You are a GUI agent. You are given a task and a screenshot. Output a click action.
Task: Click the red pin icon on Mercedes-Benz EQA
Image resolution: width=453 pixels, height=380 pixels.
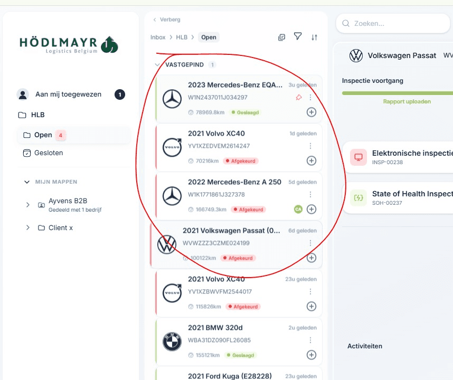point(299,97)
